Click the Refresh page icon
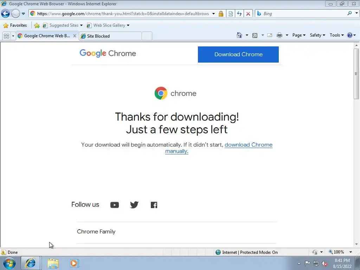This screenshot has height=270, width=360. point(239,14)
